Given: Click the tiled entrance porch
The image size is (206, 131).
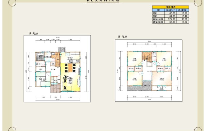Looking at the screenshot, I should 55,88.
